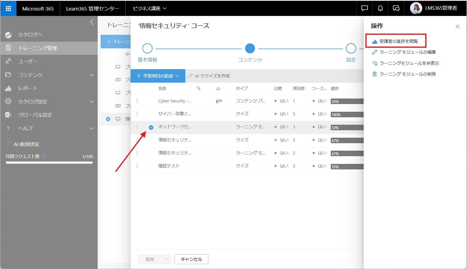This screenshot has width=467, height=269.
Task: Select ラーニングモジュールを非表示 in 操作 panel
Action: (x=409, y=63)
